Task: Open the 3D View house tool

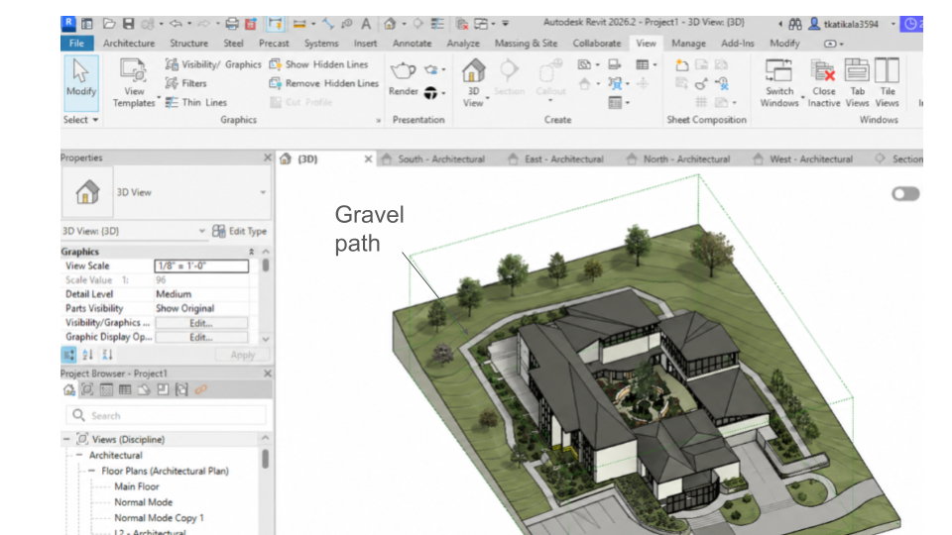Action: (474, 83)
